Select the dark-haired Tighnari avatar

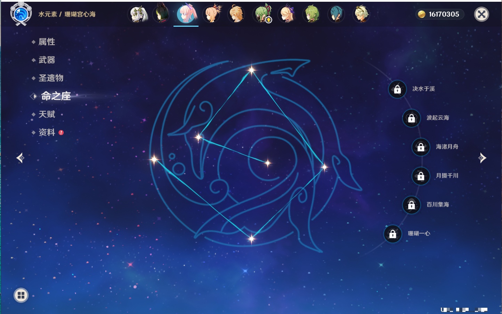point(161,14)
